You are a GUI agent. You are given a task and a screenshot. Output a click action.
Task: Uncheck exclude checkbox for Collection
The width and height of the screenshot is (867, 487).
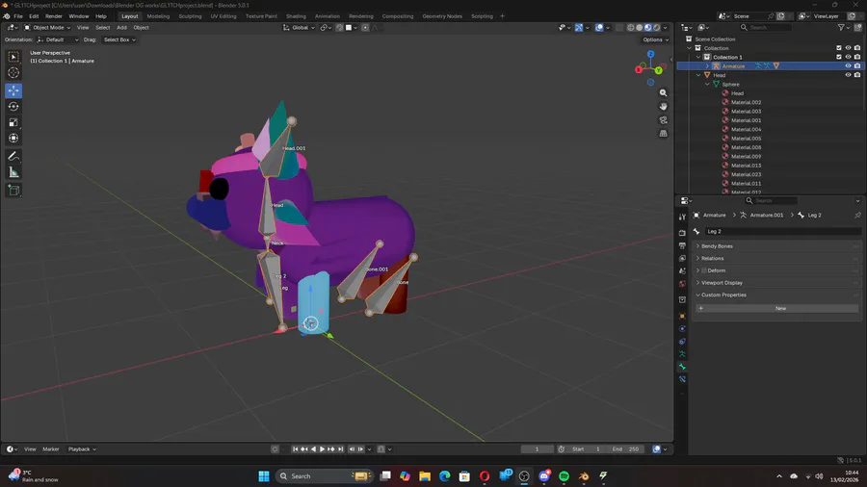coord(839,48)
